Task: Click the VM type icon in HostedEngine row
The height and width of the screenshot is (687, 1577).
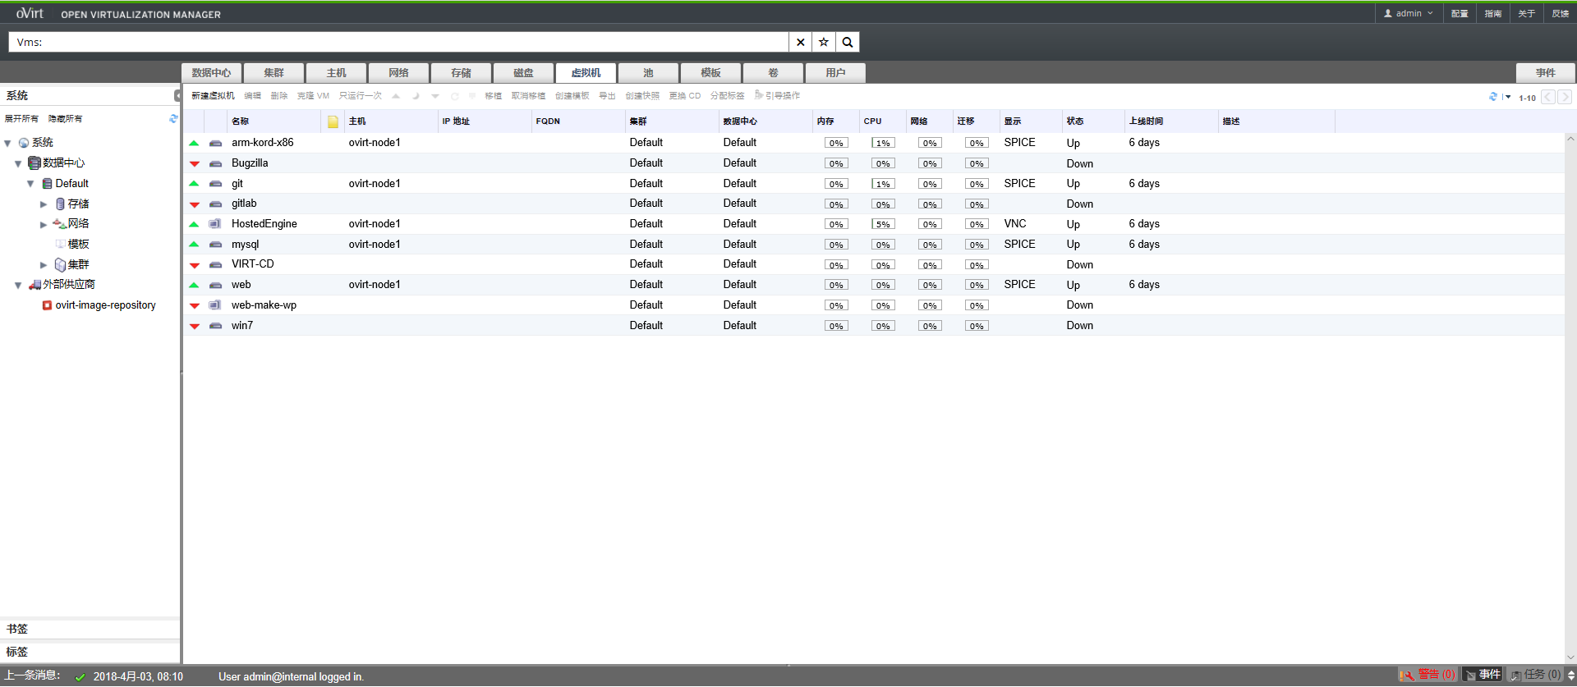Action: pos(214,224)
